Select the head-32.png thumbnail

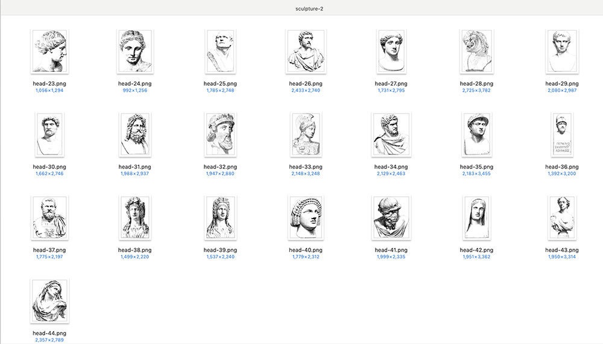220,135
